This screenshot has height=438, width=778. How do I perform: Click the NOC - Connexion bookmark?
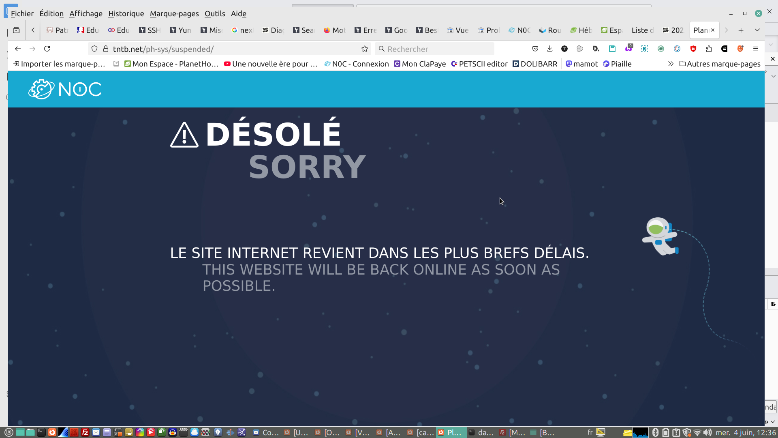(357, 64)
